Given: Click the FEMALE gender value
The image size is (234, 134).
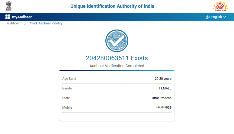Looking at the screenshot, I should 165,88.
